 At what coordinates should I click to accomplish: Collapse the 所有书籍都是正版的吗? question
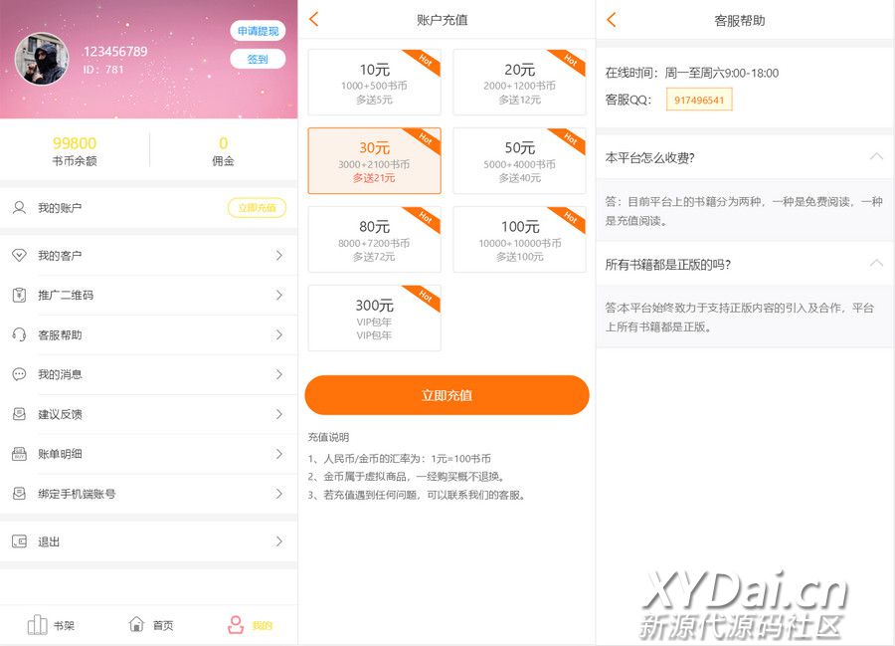pyautogui.click(x=875, y=264)
